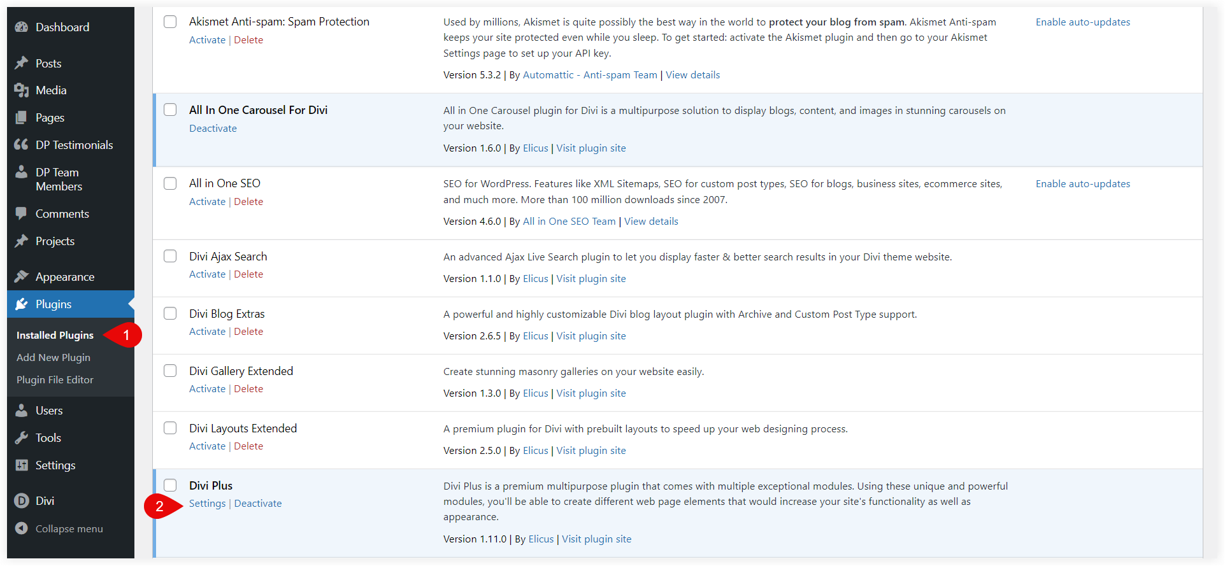Collapse the admin menu

pos(71,528)
